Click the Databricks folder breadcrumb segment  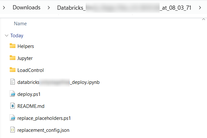(x=124, y=7)
